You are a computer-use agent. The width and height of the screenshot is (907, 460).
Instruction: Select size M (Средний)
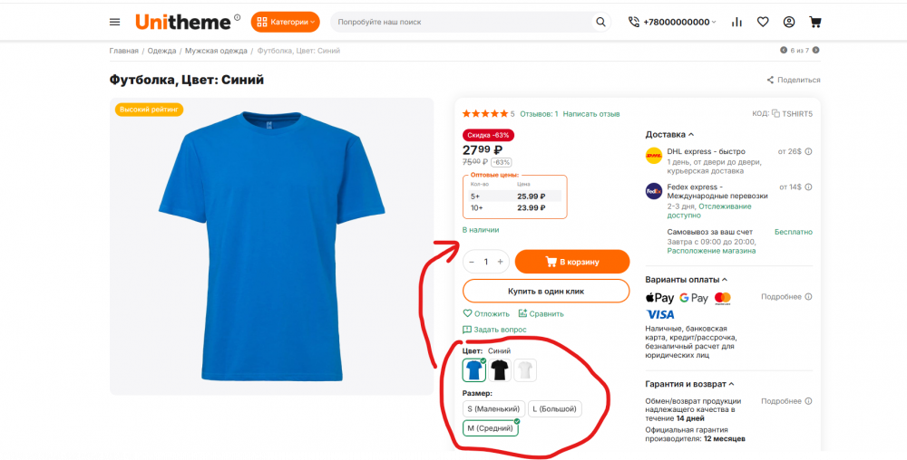coord(490,427)
